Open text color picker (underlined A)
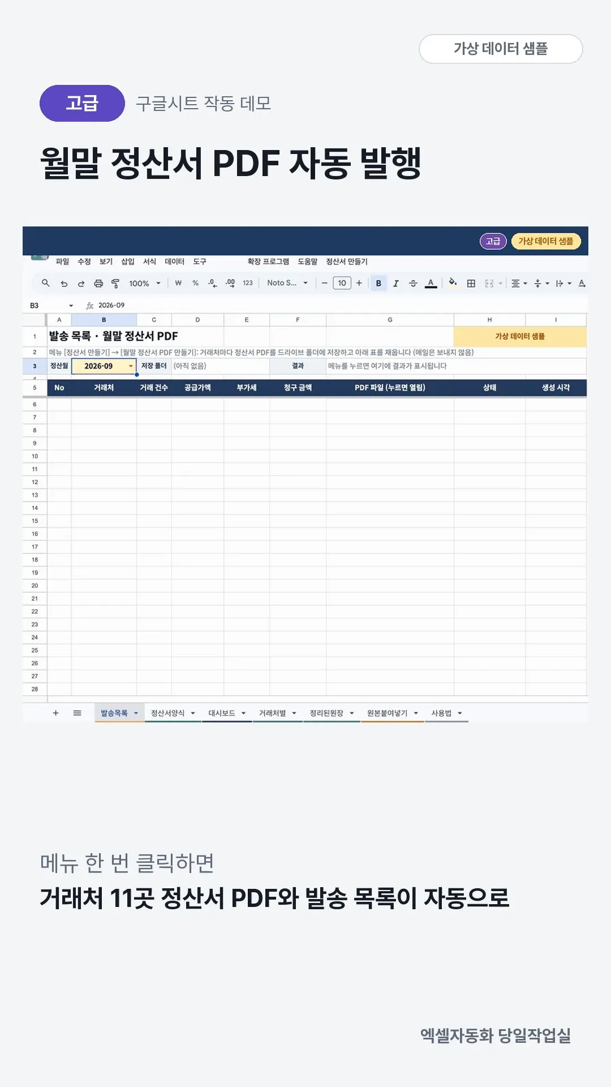 (x=431, y=283)
